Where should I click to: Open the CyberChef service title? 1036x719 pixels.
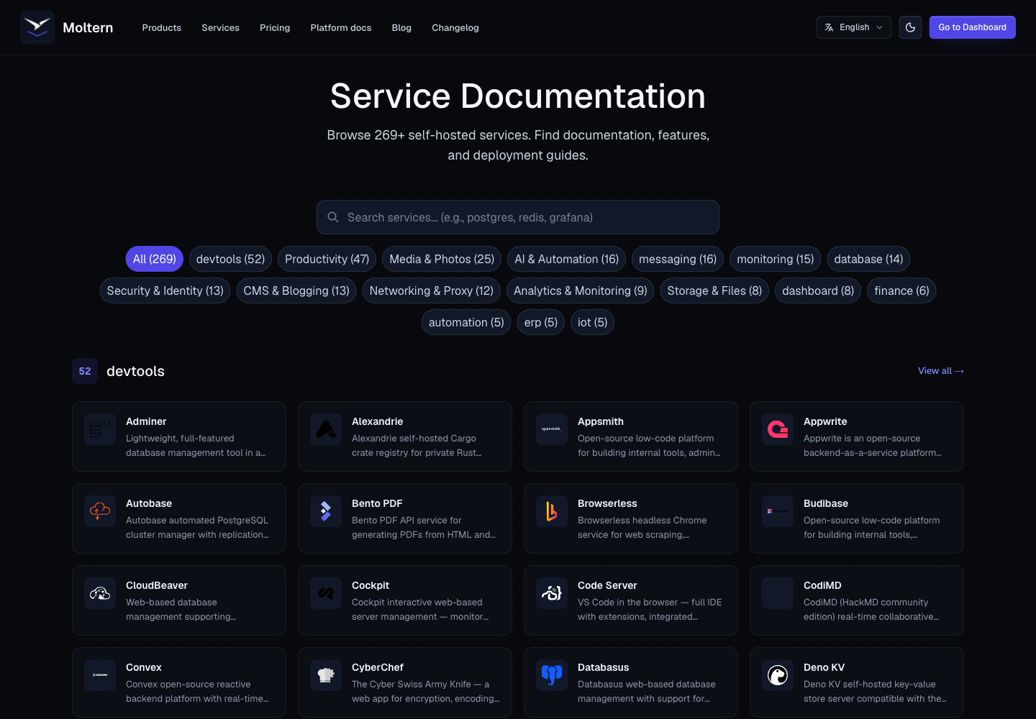click(378, 667)
